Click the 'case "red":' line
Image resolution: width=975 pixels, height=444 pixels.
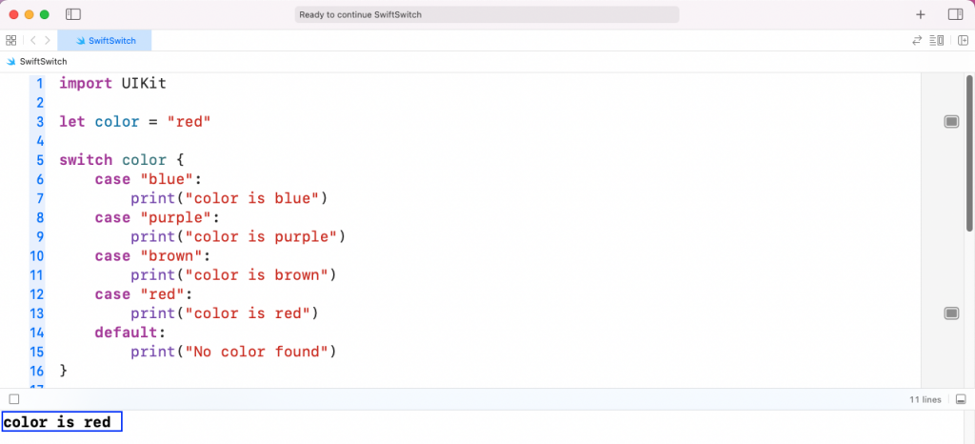coord(145,294)
